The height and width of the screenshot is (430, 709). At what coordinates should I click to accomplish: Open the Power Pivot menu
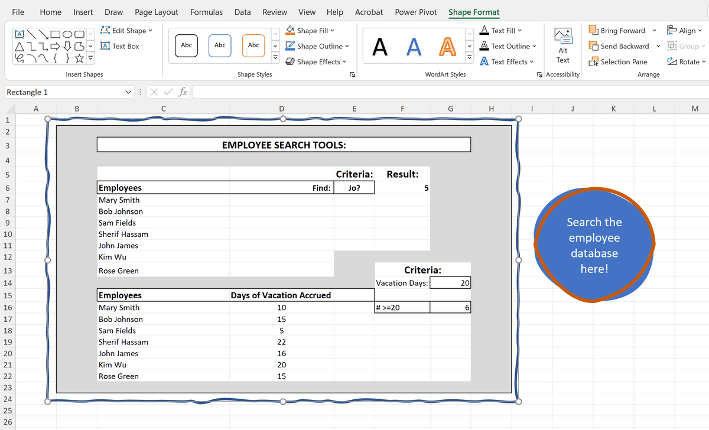pos(415,11)
